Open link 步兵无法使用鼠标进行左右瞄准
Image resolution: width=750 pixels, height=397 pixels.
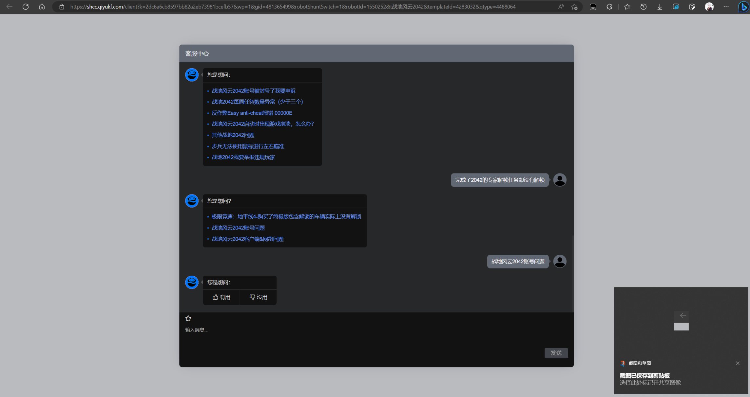tap(248, 146)
